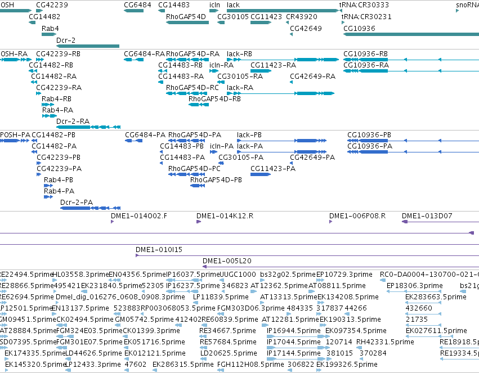The image size is (479, 373).
Task: Click the lack gene bar in the top track
Action: pos(283,11)
